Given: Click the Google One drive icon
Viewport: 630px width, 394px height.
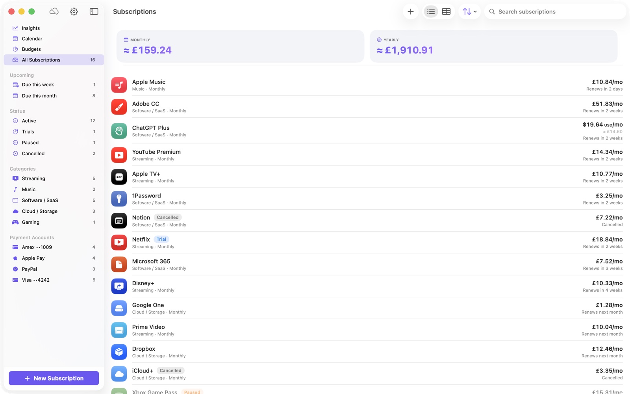Looking at the screenshot, I should click(x=119, y=308).
